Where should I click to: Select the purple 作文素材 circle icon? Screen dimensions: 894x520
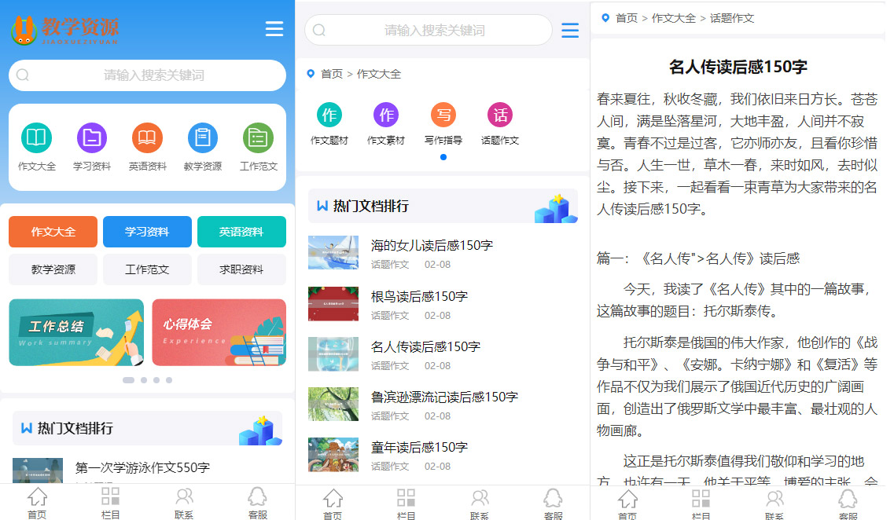386,115
